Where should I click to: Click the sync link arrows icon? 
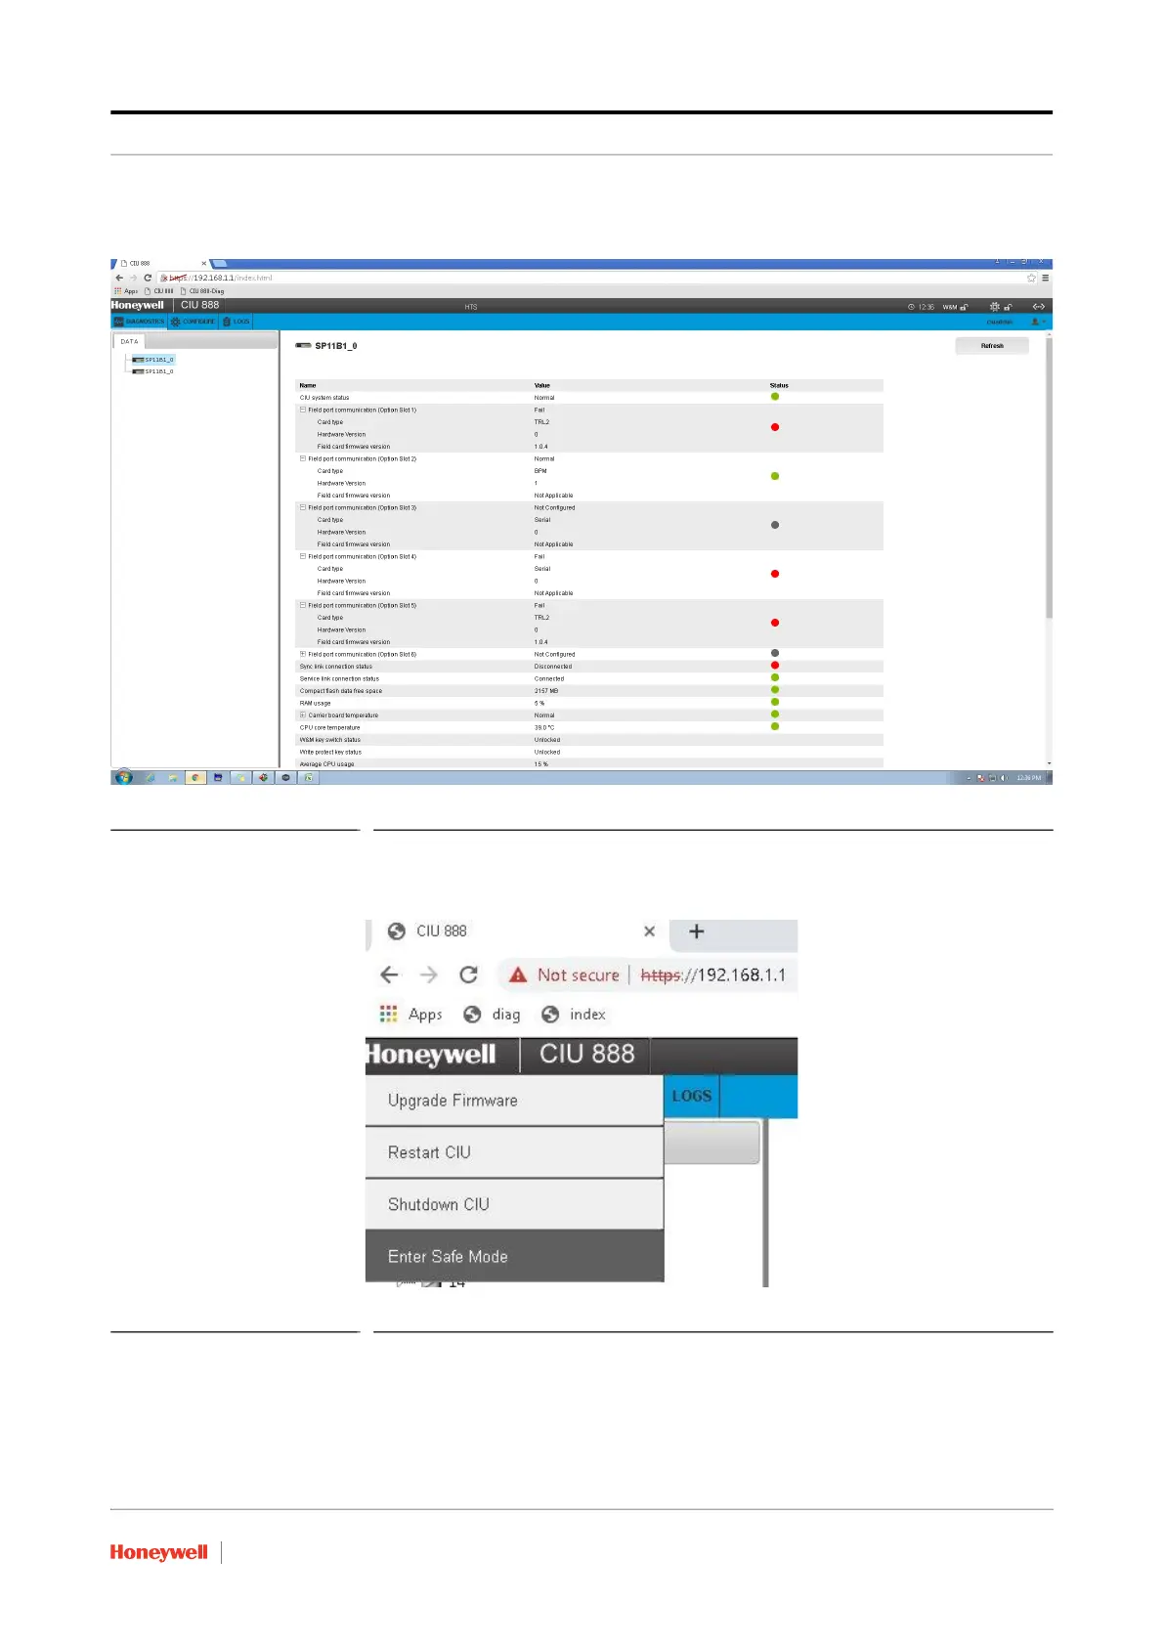click(x=1039, y=307)
